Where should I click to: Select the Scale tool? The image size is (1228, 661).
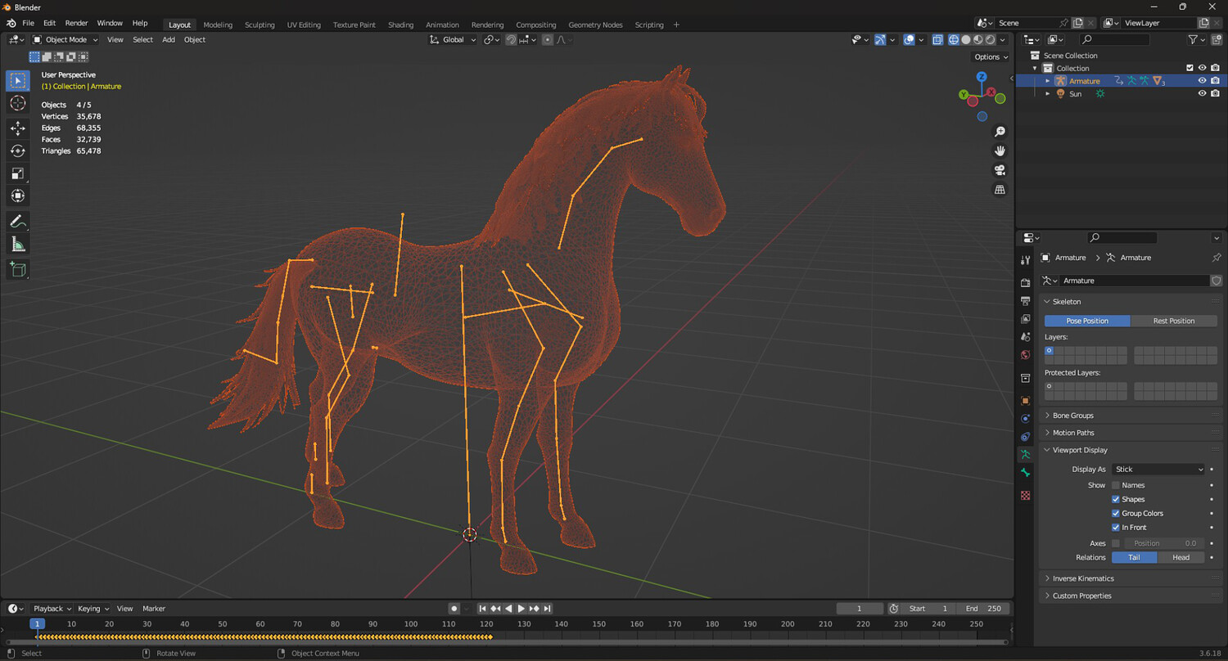(18, 173)
